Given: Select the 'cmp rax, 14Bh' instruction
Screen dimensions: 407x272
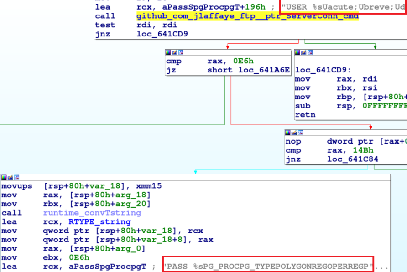Looking at the screenshot, I should tap(329, 150).
